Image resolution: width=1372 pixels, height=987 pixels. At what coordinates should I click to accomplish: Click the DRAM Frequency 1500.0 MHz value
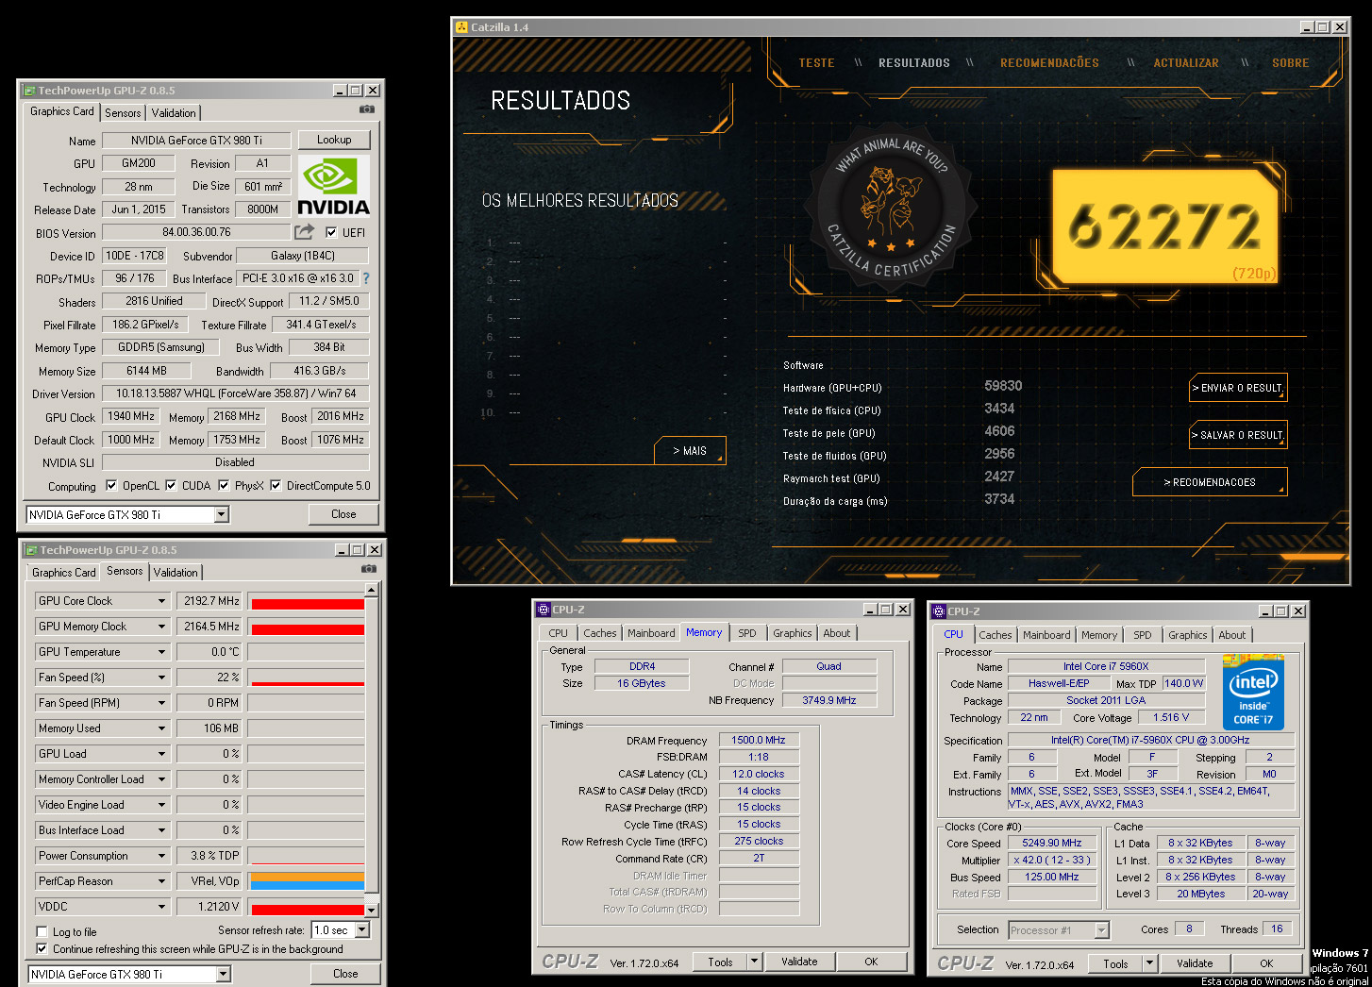(x=759, y=740)
